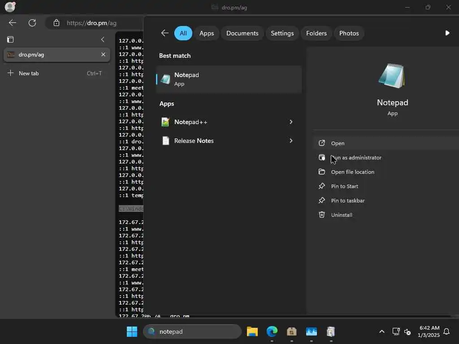This screenshot has height=344, width=459.
Task: Open the notification bell
Action: tap(446, 332)
